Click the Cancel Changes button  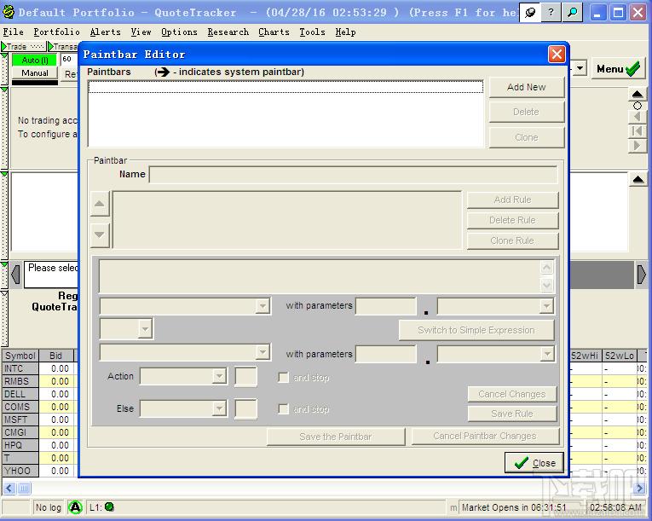point(512,394)
